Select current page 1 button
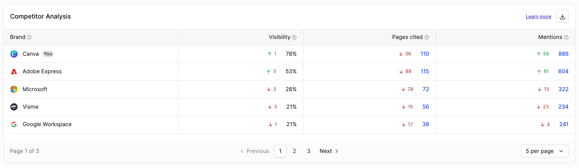The height and width of the screenshot is (168, 579). pyautogui.click(x=280, y=151)
